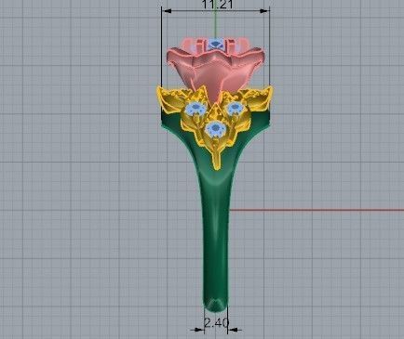Pick the upper-left blue gem on leaves
The image size is (404, 339).
195,109
